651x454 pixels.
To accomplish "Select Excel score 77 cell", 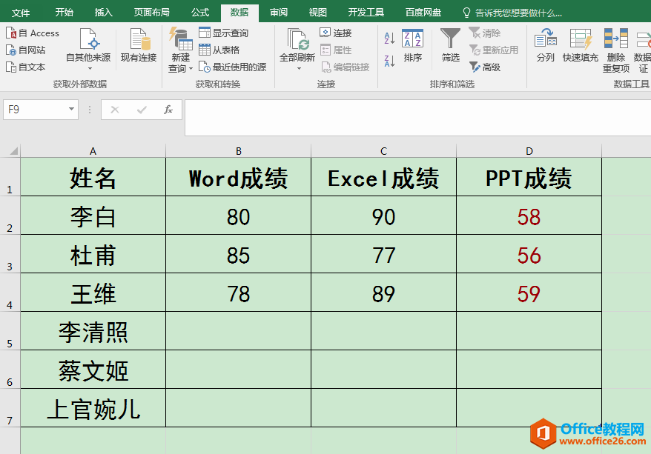I will click(x=383, y=254).
